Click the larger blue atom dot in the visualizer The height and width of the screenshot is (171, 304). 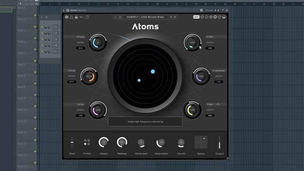tap(153, 72)
